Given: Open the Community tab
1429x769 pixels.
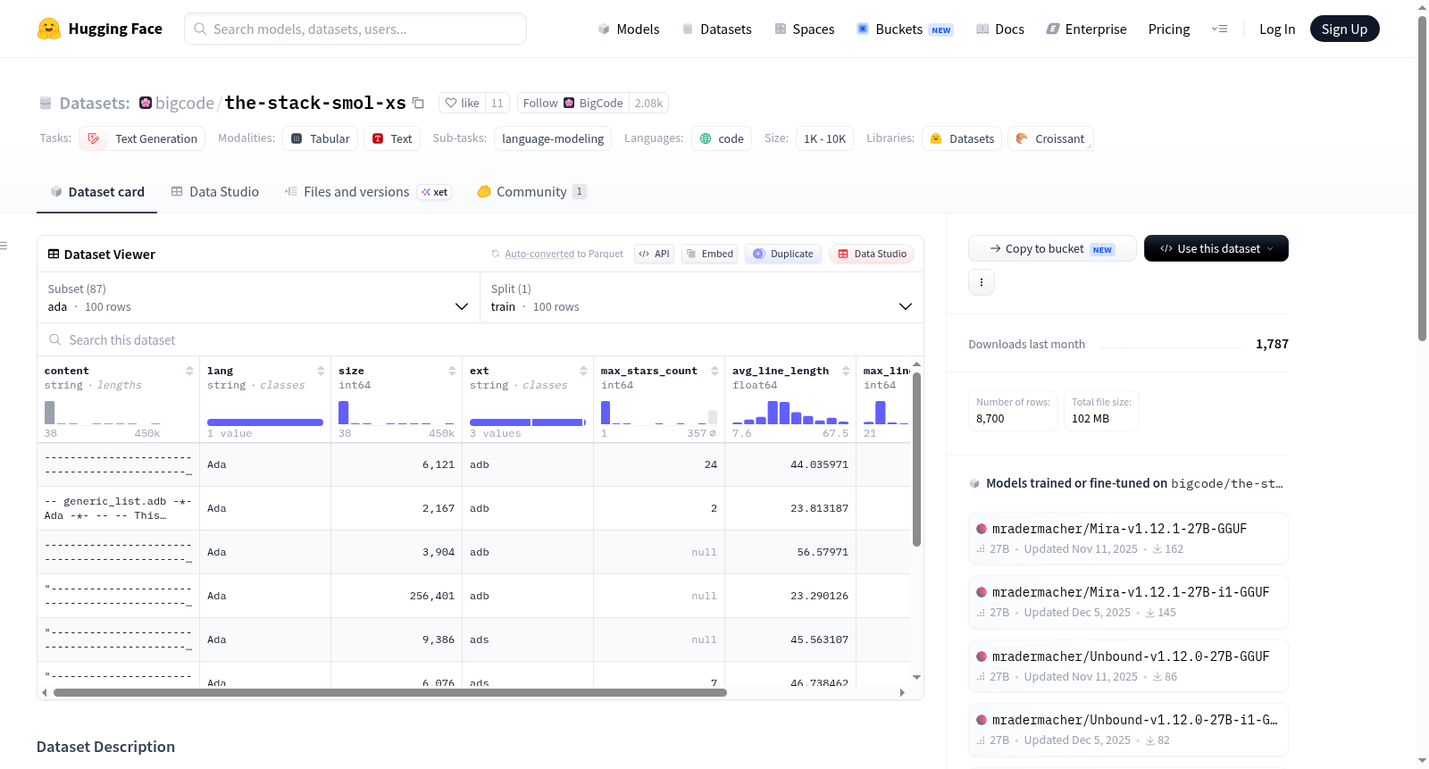Looking at the screenshot, I should [x=531, y=191].
